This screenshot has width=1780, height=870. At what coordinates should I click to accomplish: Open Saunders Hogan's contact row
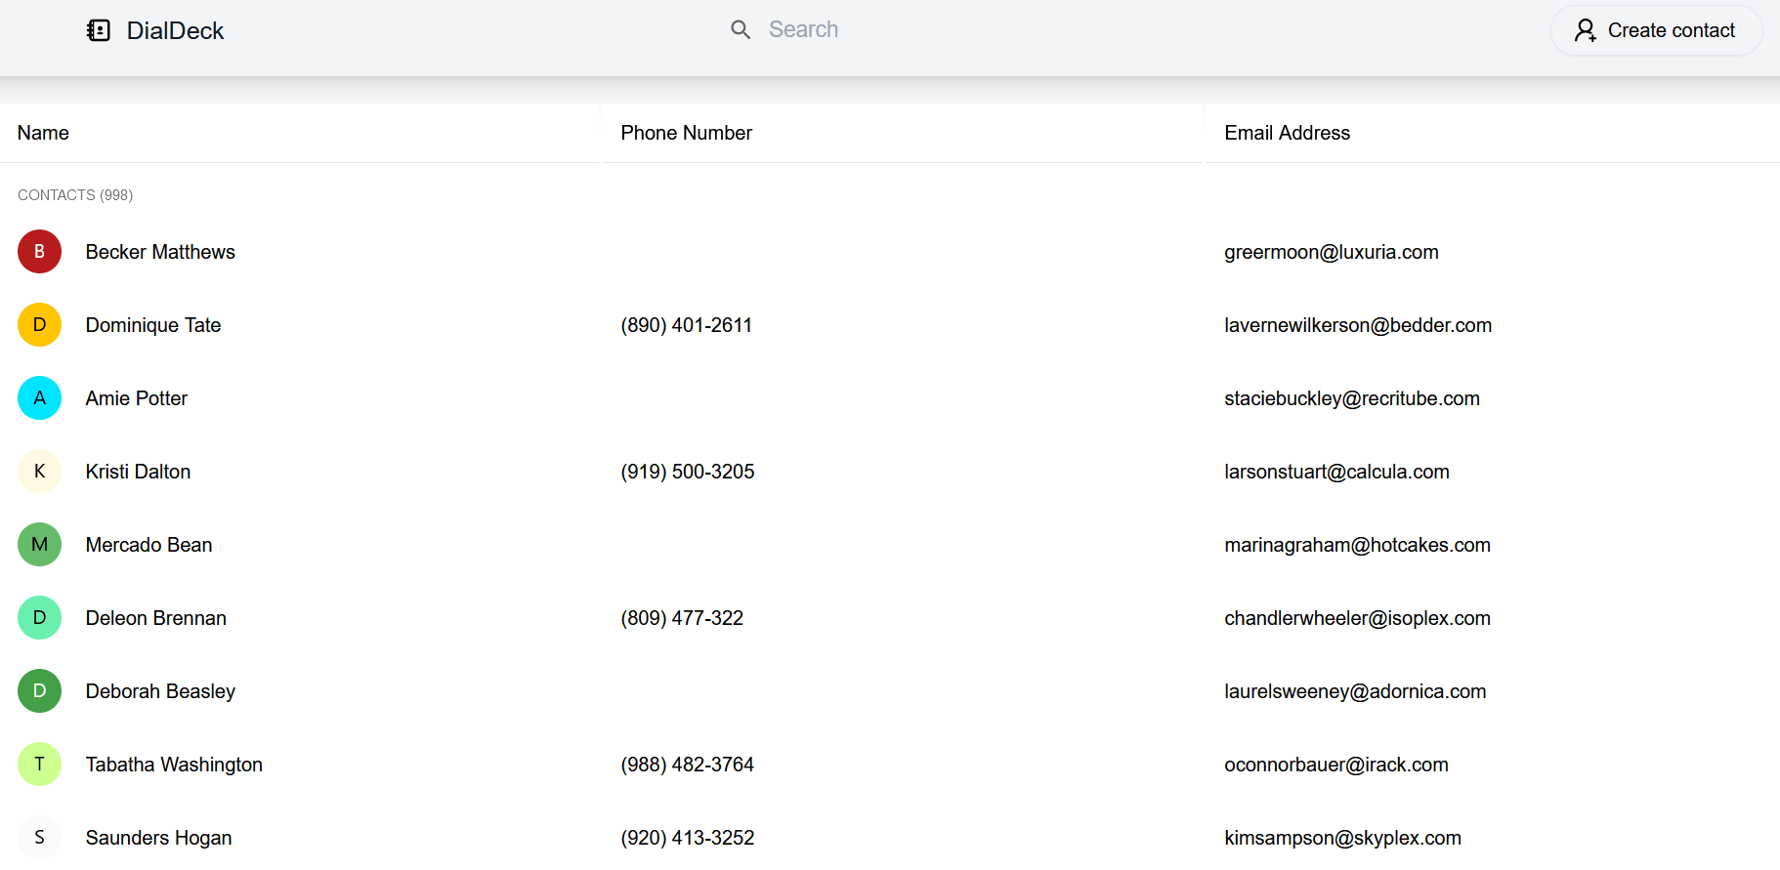pyautogui.click(x=158, y=838)
